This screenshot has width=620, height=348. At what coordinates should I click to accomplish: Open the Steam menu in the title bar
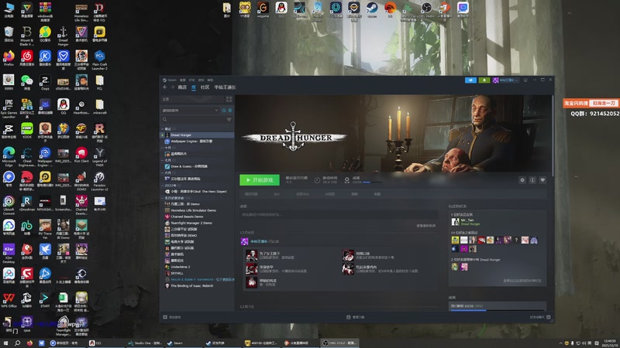pyautogui.click(x=170, y=80)
